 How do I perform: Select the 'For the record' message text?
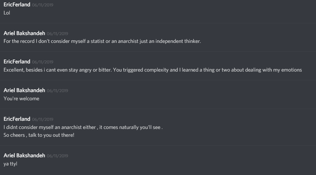[x=102, y=41]
